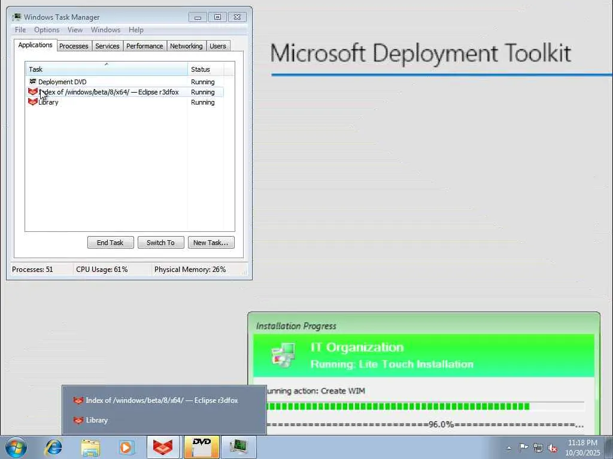
Task: Click Processes: 51 in status bar
Action: 32,270
